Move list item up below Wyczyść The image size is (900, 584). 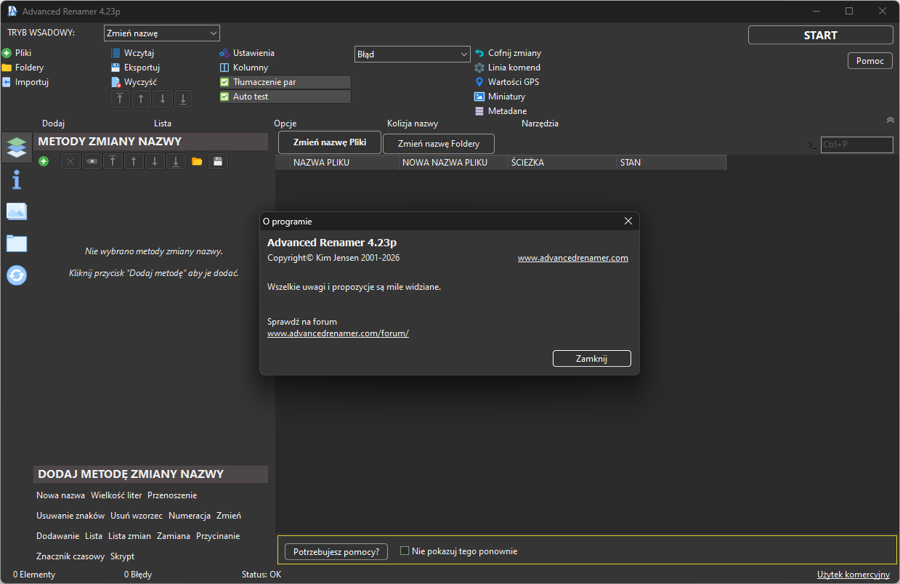point(141,99)
